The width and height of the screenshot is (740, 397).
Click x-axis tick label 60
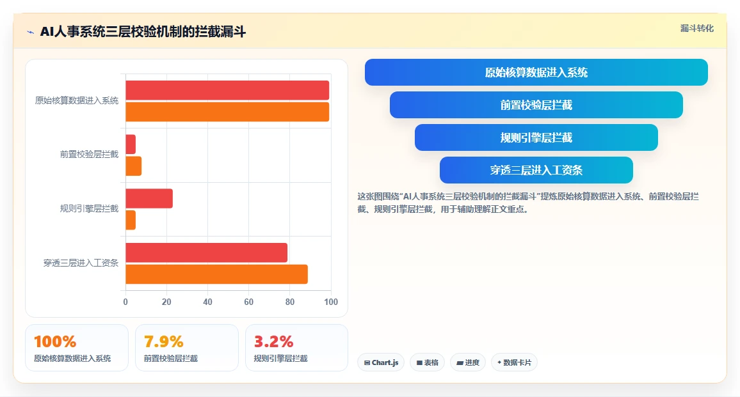tap(249, 302)
